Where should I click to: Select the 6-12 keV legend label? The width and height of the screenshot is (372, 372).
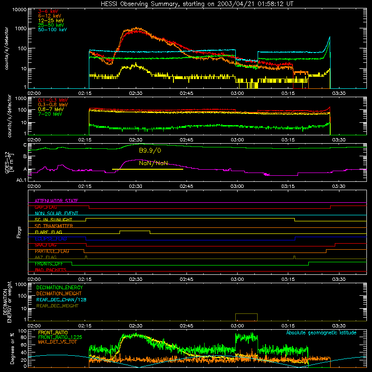click(50, 16)
